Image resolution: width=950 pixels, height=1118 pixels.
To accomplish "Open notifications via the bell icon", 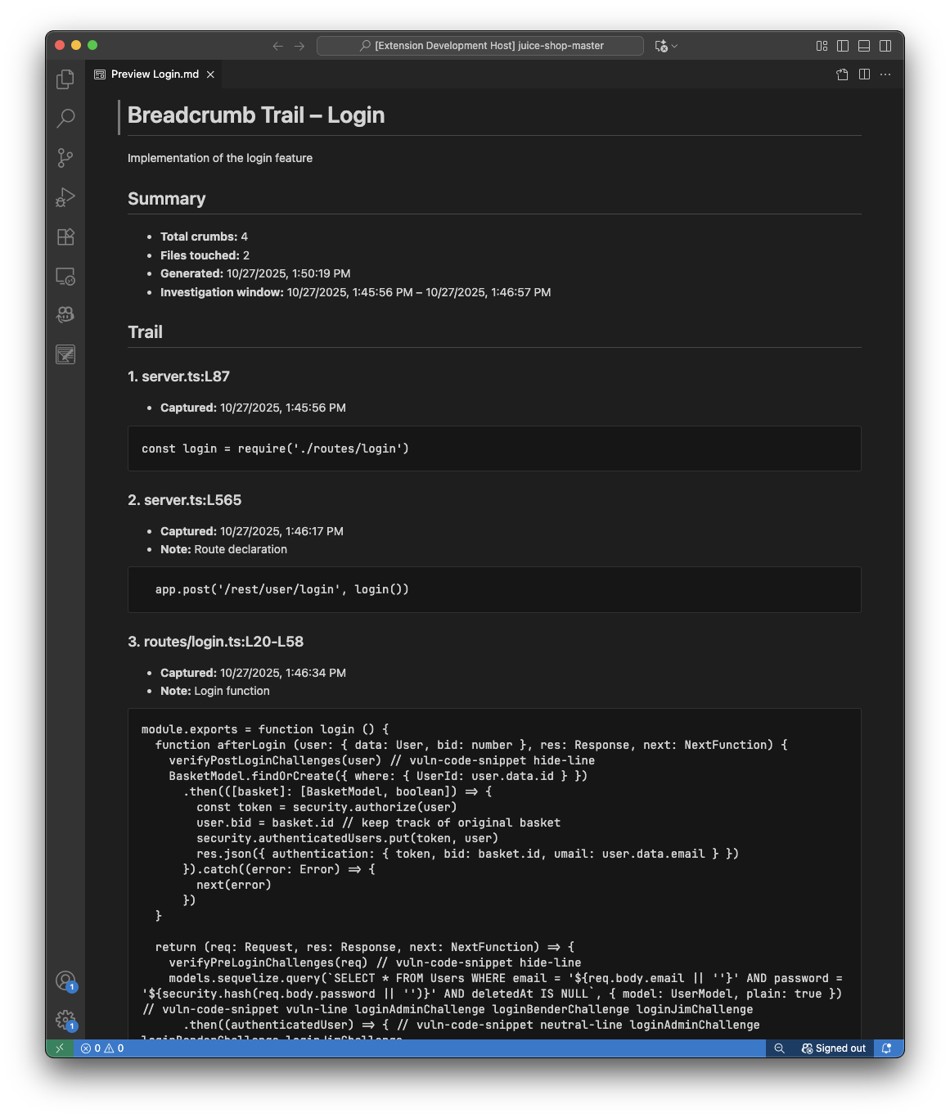I will [x=887, y=1048].
